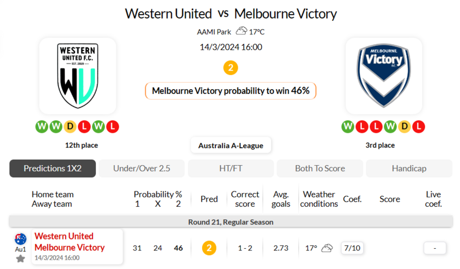The image size is (460, 269).
Task: Select the Predictions 1X2 tab
Action: [53, 168]
